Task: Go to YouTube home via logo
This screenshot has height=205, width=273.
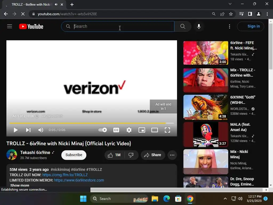Action: (x=31, y=26)
